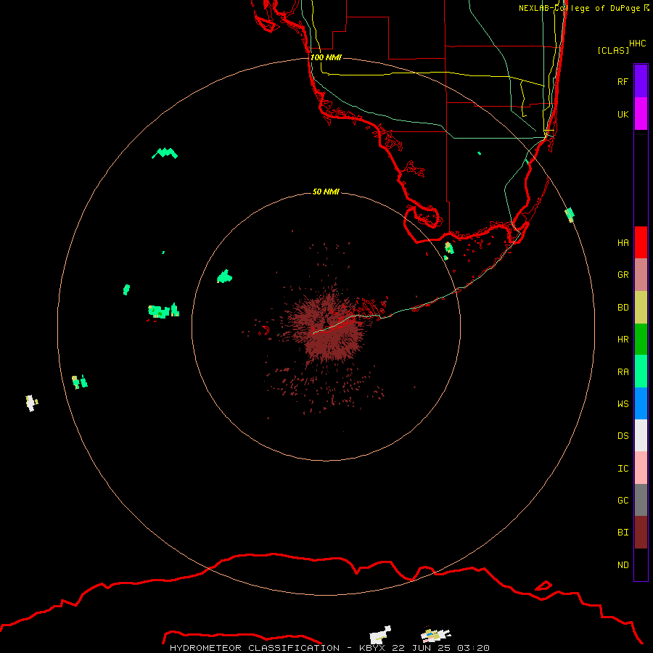Click the GR legend label
Screen dimensions: 653x653
pos(623,275)
